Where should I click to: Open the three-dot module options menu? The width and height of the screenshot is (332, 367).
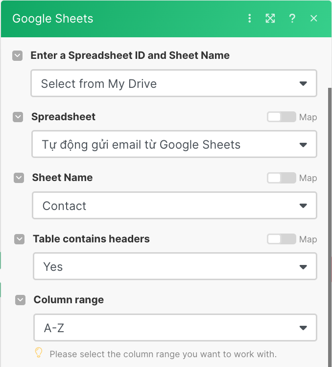click(x=250, y=18)
